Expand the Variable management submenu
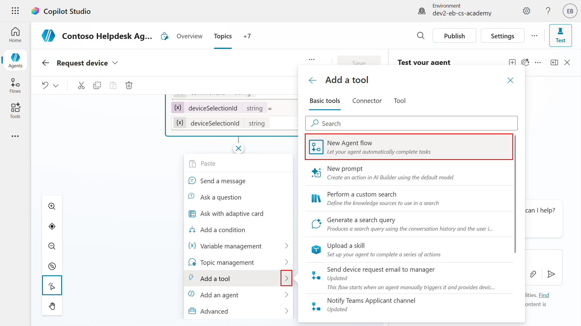The height and width of the screenshot is (326, 581). click(286, 246)
